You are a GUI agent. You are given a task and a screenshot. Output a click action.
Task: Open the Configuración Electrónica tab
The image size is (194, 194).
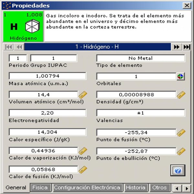[87, 188]
